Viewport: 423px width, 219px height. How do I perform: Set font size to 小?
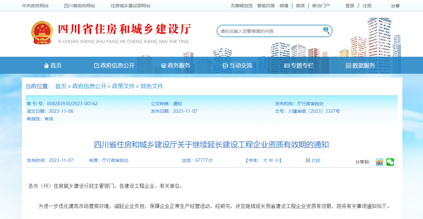point(277,161)
